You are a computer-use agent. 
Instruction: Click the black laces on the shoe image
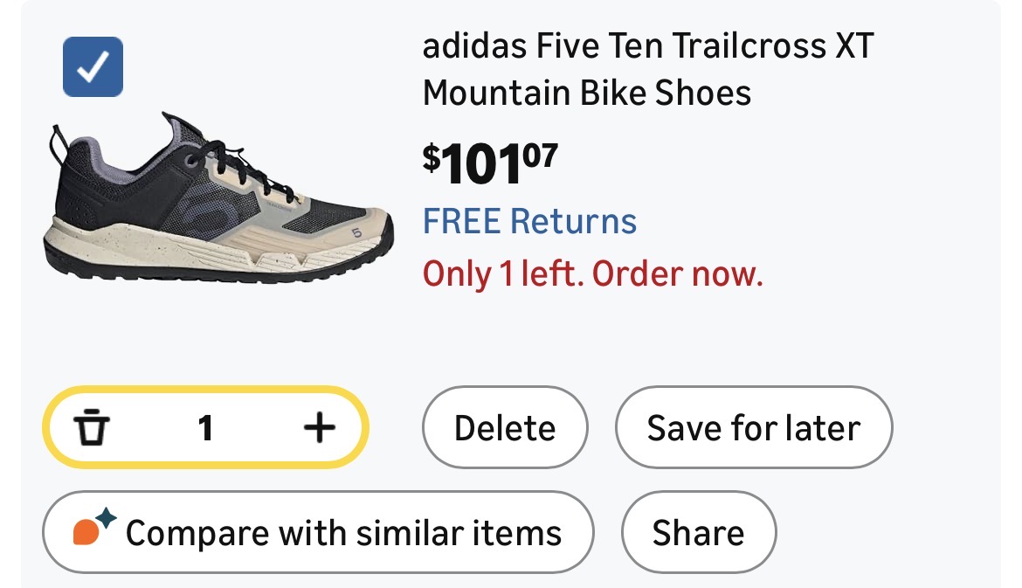coord(234,162)
